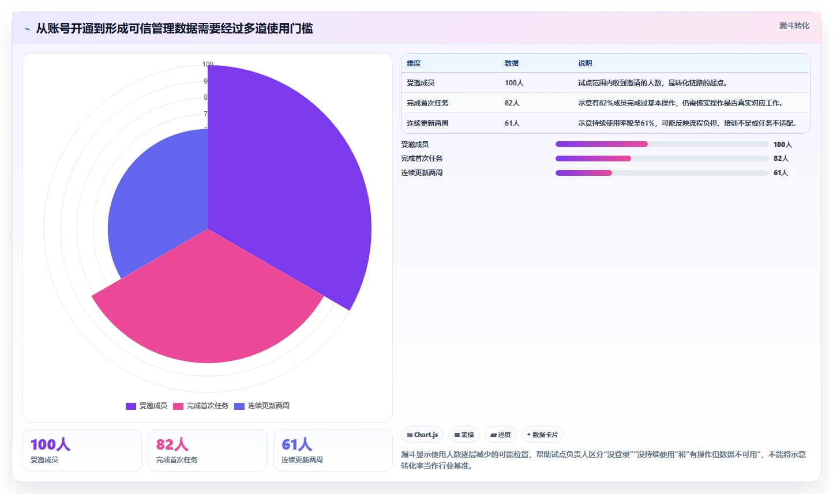Click the lightning icon beside the title

coord(27,29)
